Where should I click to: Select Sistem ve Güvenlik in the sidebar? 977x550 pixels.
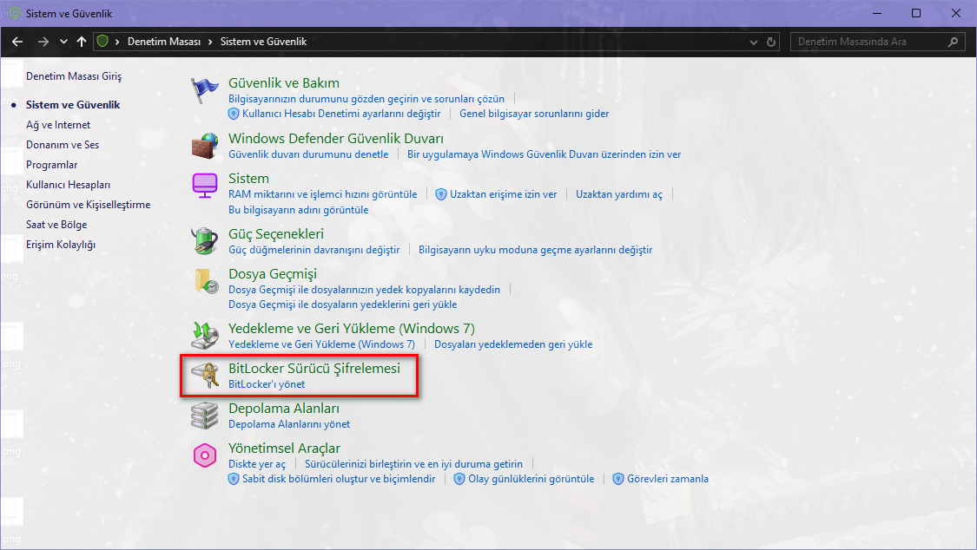tap(73, 104)
